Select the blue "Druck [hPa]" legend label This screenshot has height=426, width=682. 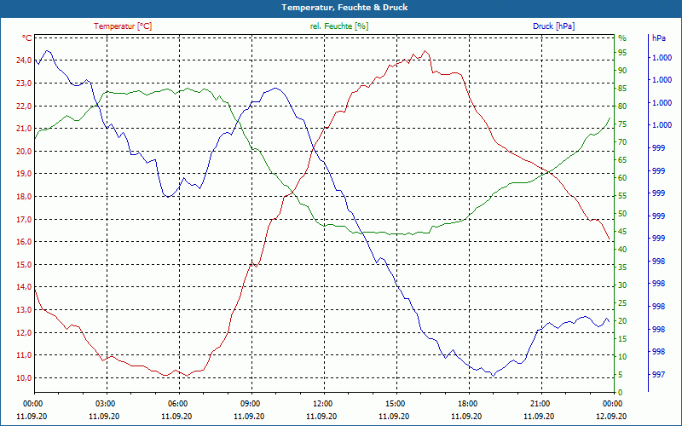tap(553, 26)
